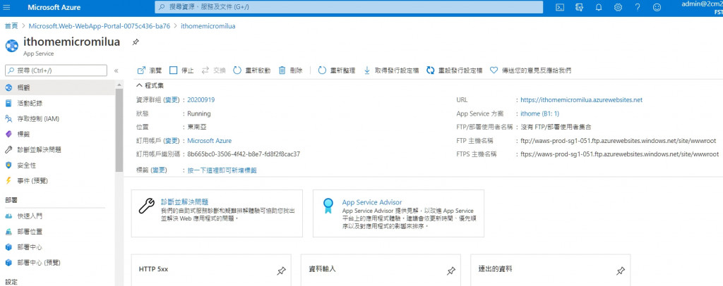
Task: Open Microsoft.Web-WebApp-Portal breadcrumb link
Action: click(100, 26)
